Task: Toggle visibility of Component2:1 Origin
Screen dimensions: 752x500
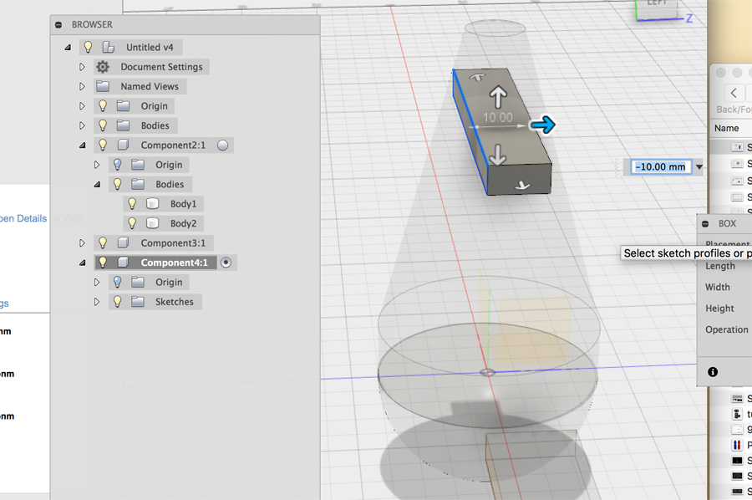Action: click(118, 165)
